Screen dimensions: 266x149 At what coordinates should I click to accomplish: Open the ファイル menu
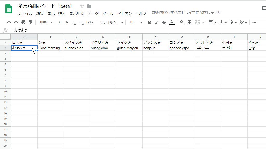(x=25, y=13)
